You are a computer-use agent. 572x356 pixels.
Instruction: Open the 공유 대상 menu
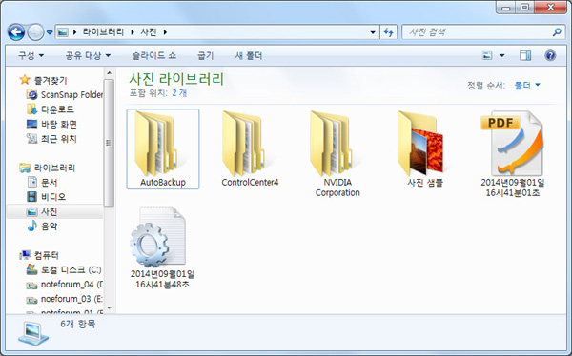(88, 56)
